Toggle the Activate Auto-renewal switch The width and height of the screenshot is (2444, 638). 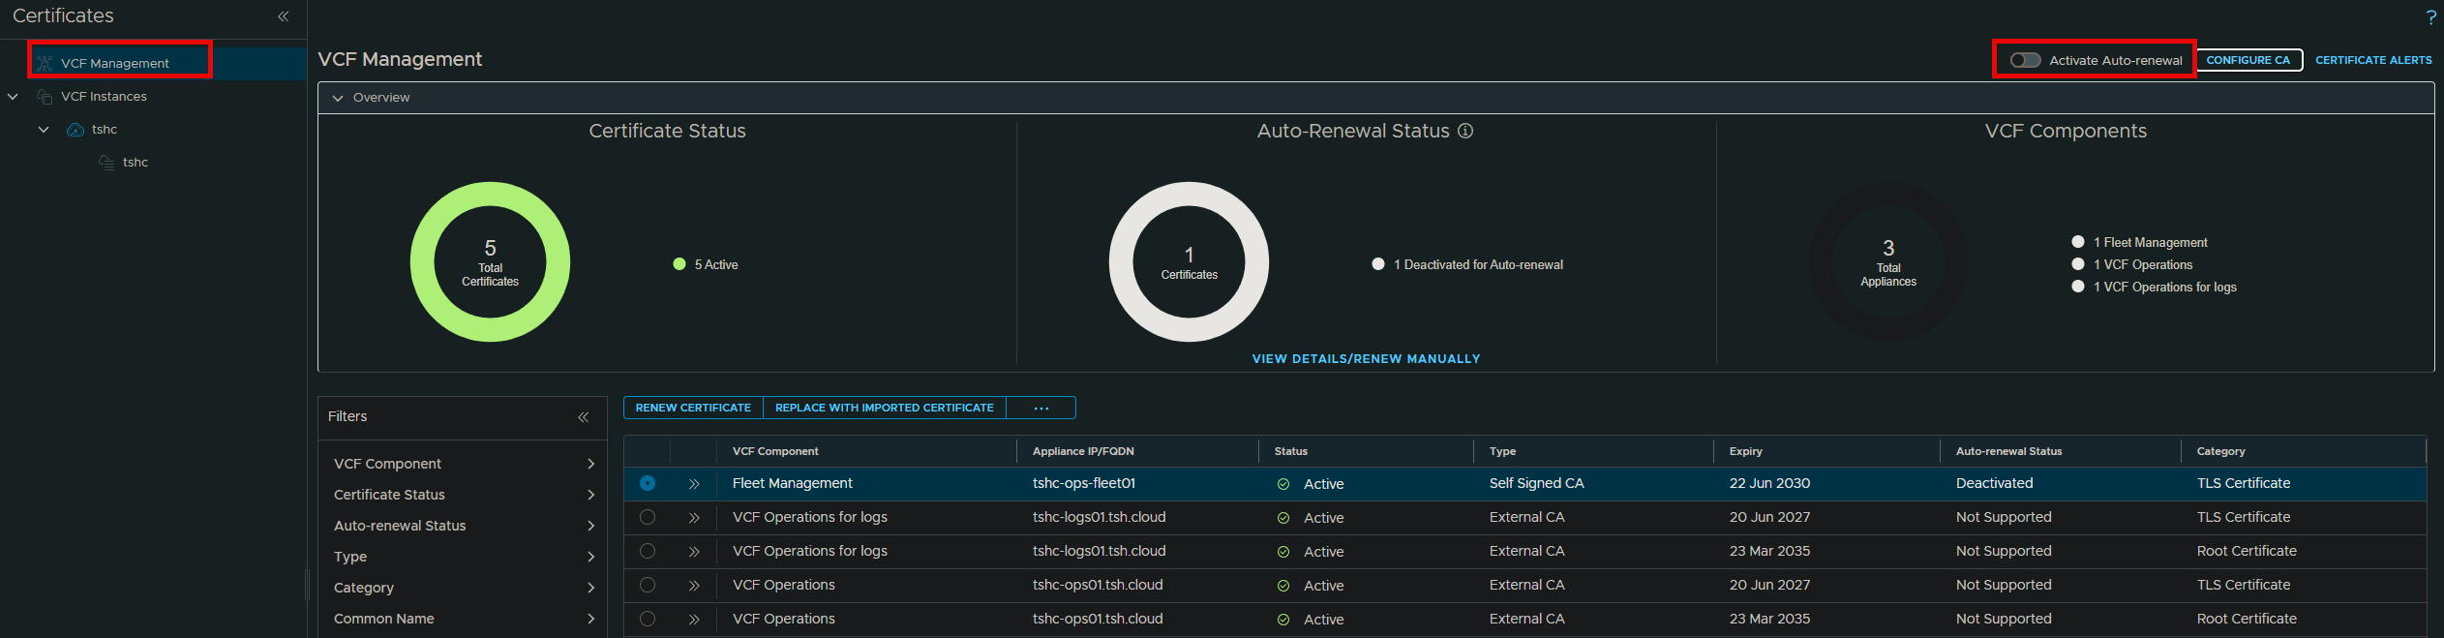2025,60
